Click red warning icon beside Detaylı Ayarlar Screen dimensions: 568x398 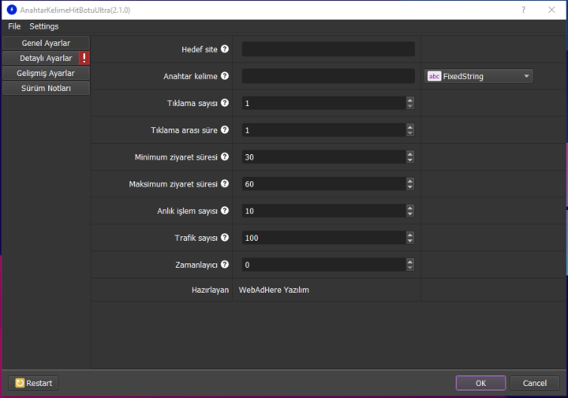84,58
